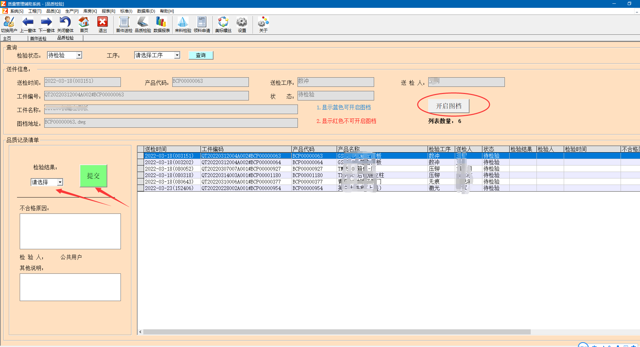Expand the 检验状态 dropdown showing 待检验
The image size is (640, 347).
79,55
